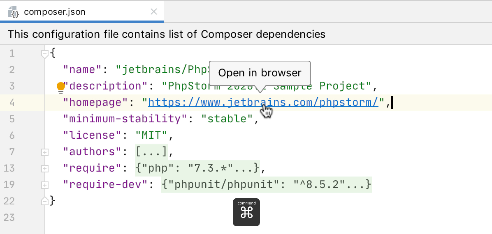This screenshot has height=234, width=492.
Task: Click the "authors" key on line 7
Action: (93, 151)
